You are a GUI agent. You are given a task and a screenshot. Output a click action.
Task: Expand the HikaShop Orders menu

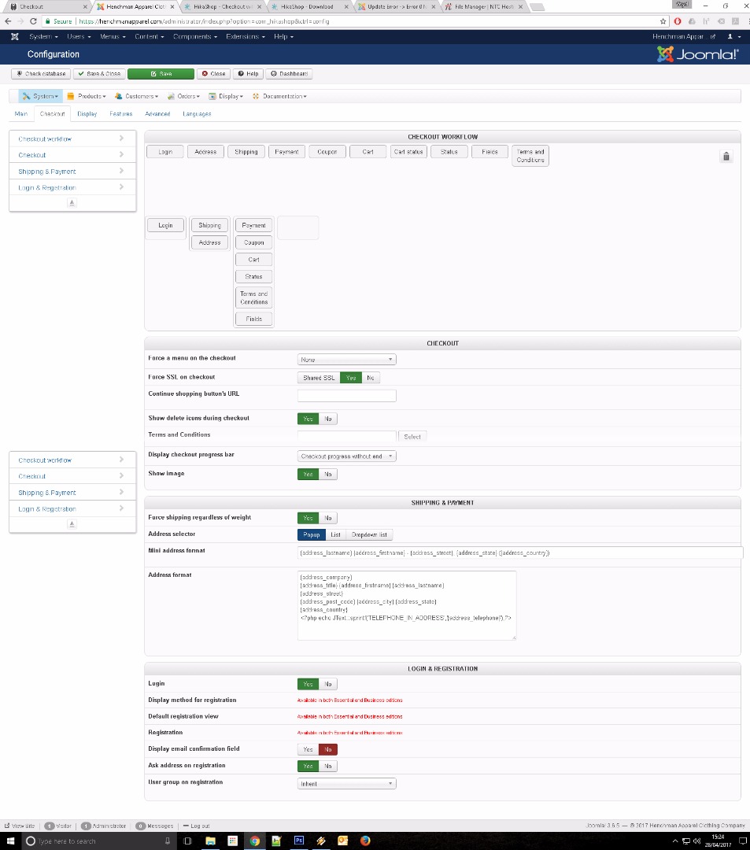183,96
